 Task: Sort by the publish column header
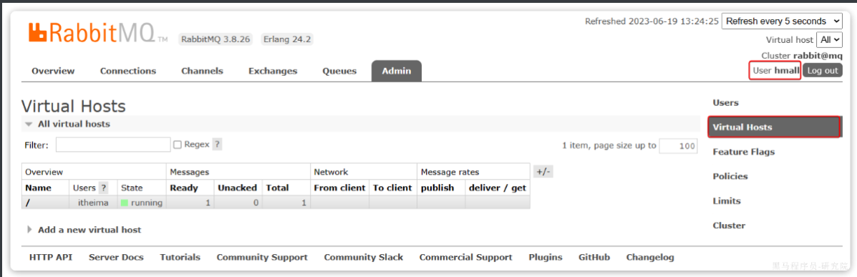[437, 188]
